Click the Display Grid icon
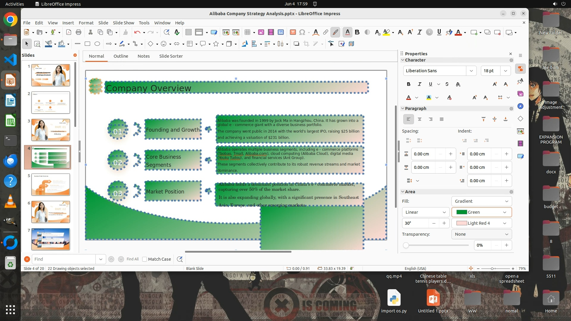The height and width of the screenshot is (321, 571). coord(188,32)
